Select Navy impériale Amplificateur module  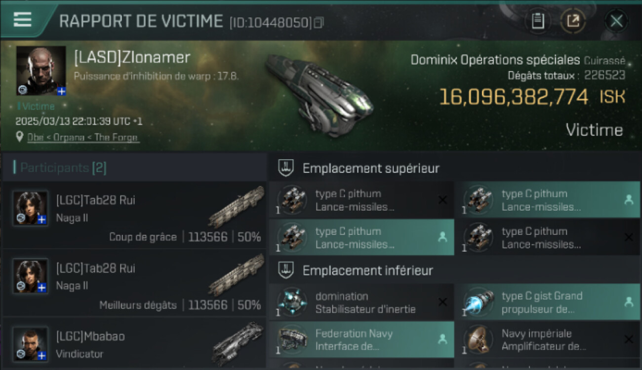point(547,340)
